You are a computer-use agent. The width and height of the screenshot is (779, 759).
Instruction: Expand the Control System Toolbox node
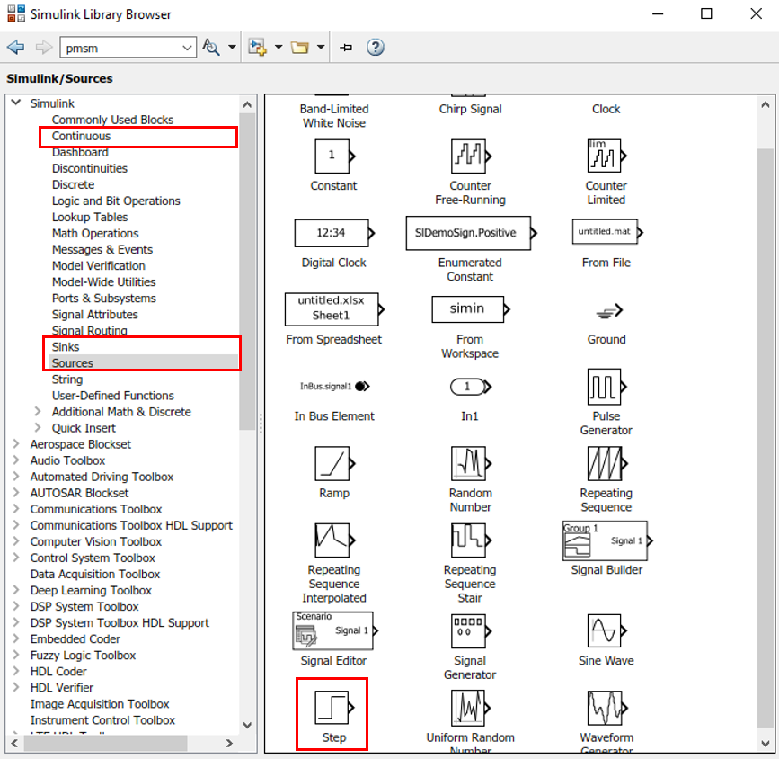(16, 558)
